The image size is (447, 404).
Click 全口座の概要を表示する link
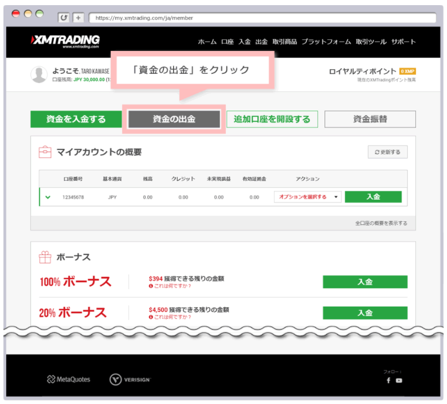[381, 223]
